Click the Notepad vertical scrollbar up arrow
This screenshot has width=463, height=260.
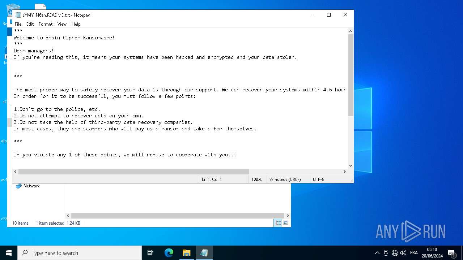tap(351, 31)
